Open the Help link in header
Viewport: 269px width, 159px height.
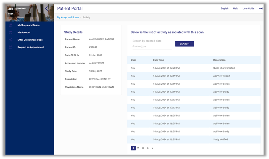click(235, 9)
